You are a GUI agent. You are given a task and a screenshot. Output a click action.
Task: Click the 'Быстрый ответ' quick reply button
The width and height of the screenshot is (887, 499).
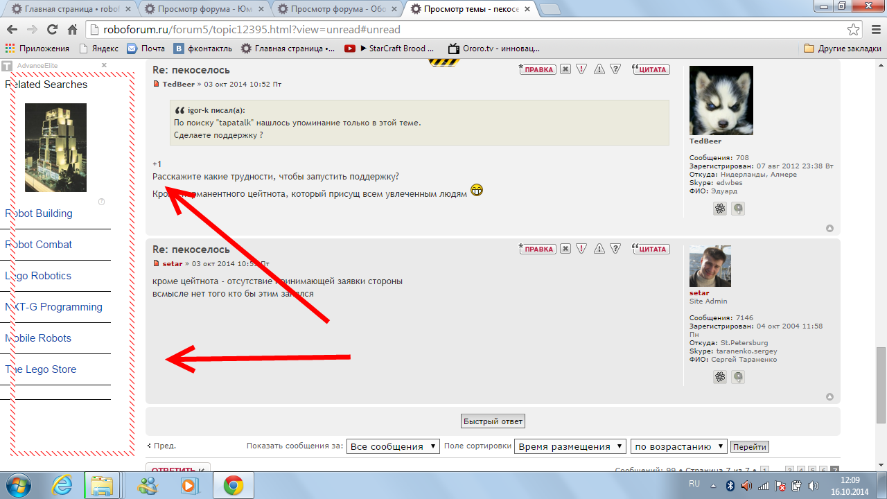[x=493, y=421]
